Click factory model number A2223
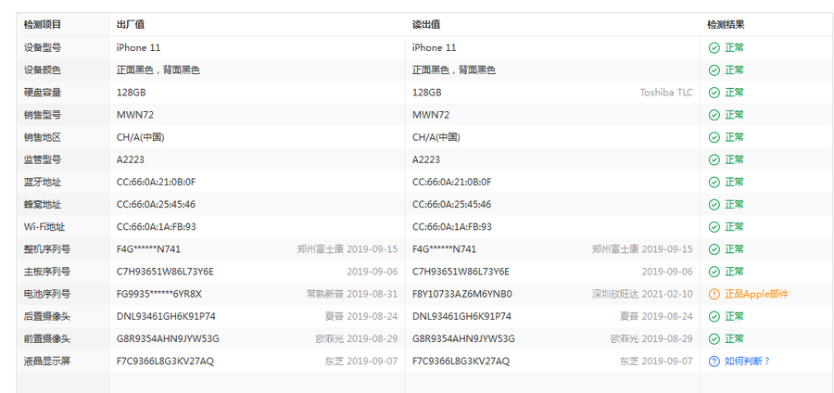 (x=131, y=159)
